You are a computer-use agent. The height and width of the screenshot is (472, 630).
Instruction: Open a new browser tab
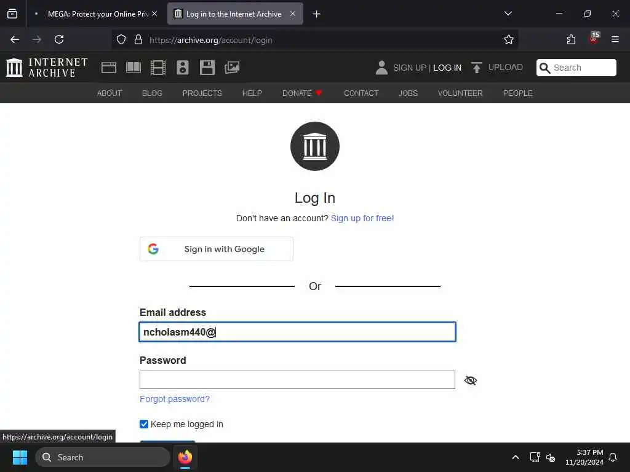[x=317, y=14]
